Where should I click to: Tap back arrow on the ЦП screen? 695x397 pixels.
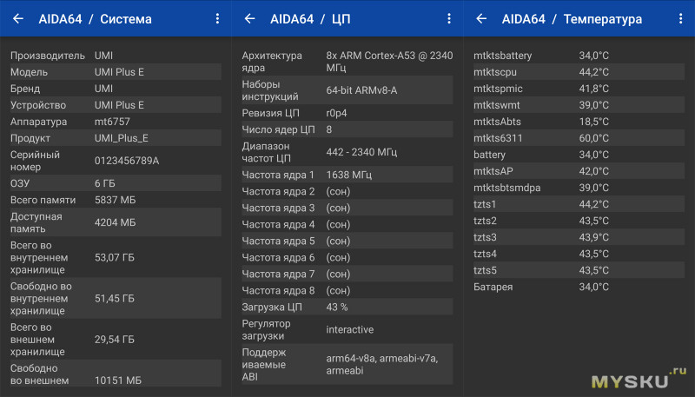coord(250,18)
